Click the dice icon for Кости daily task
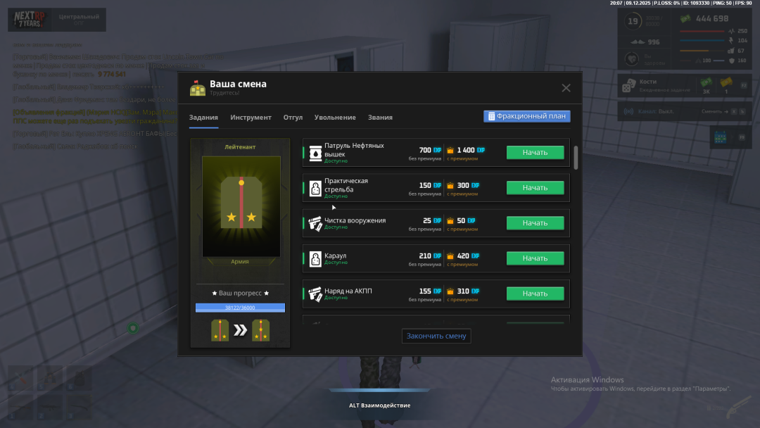The width and height of the screenshot is (760, 428). (x=628, y=86)
